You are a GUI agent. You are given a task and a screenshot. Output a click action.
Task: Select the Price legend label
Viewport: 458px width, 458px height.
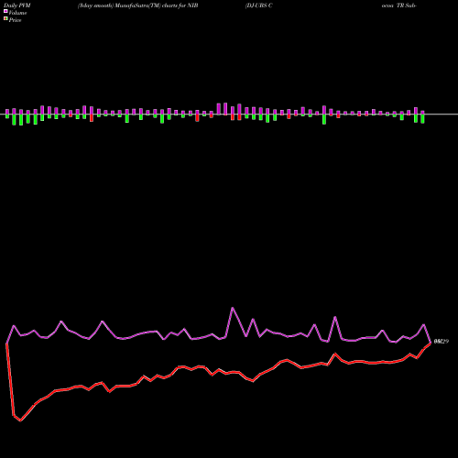tap(15, 20)
